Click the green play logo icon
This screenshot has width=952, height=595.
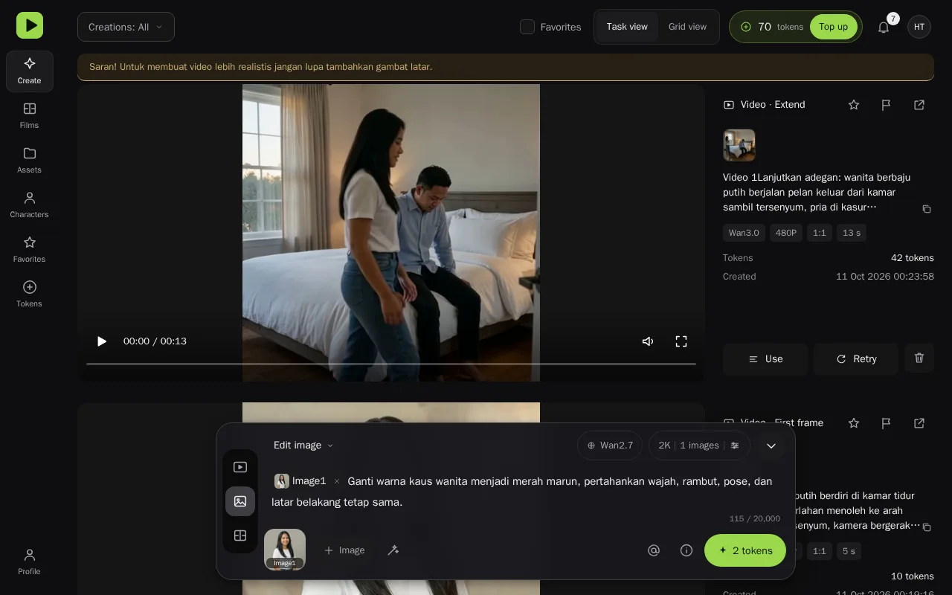coord(30,25)
